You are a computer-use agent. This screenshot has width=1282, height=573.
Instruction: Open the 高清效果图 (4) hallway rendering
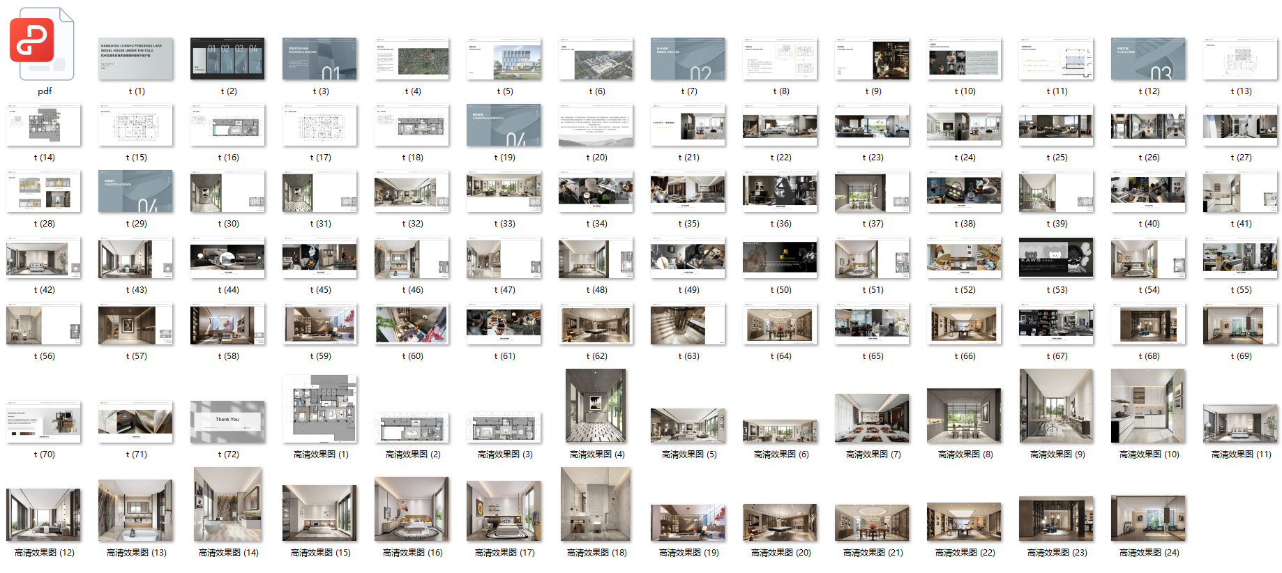pyautogui.click(x=596, y=406)
